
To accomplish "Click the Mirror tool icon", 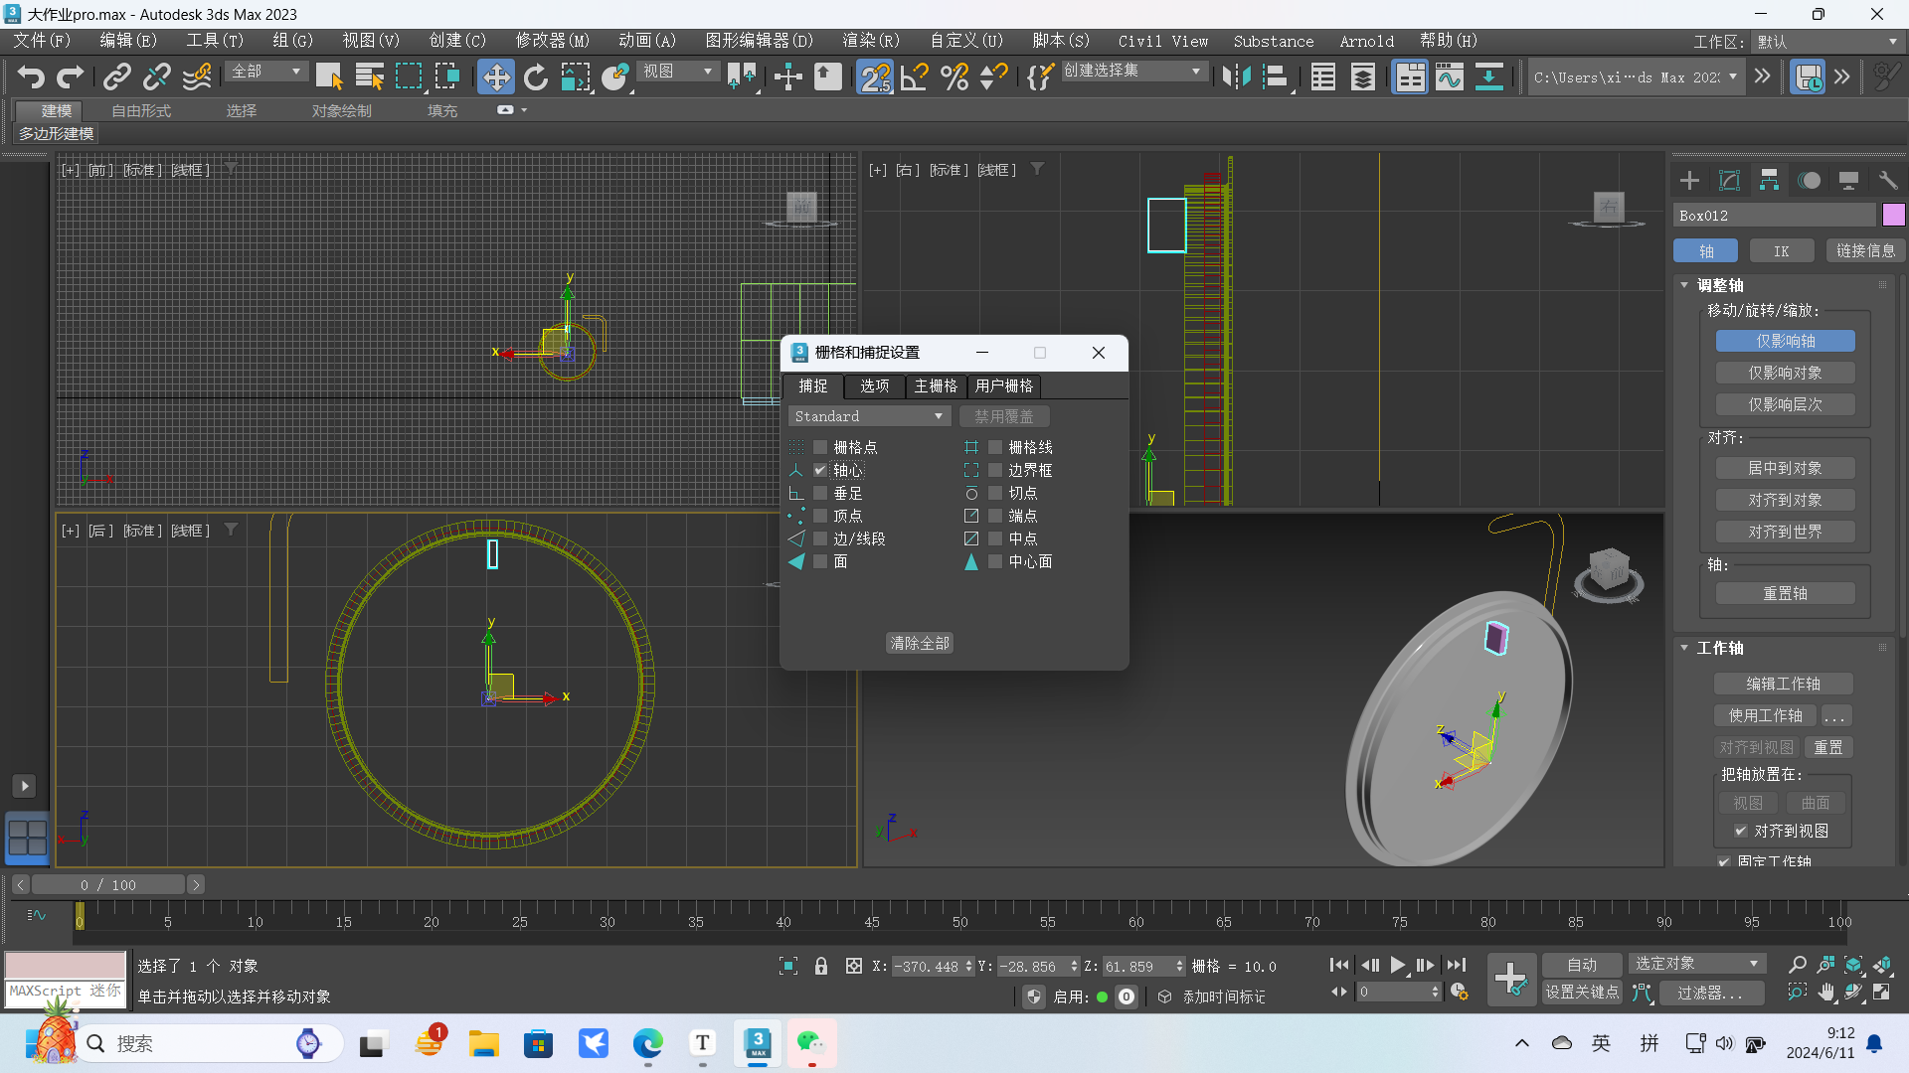I will 1236,77.
